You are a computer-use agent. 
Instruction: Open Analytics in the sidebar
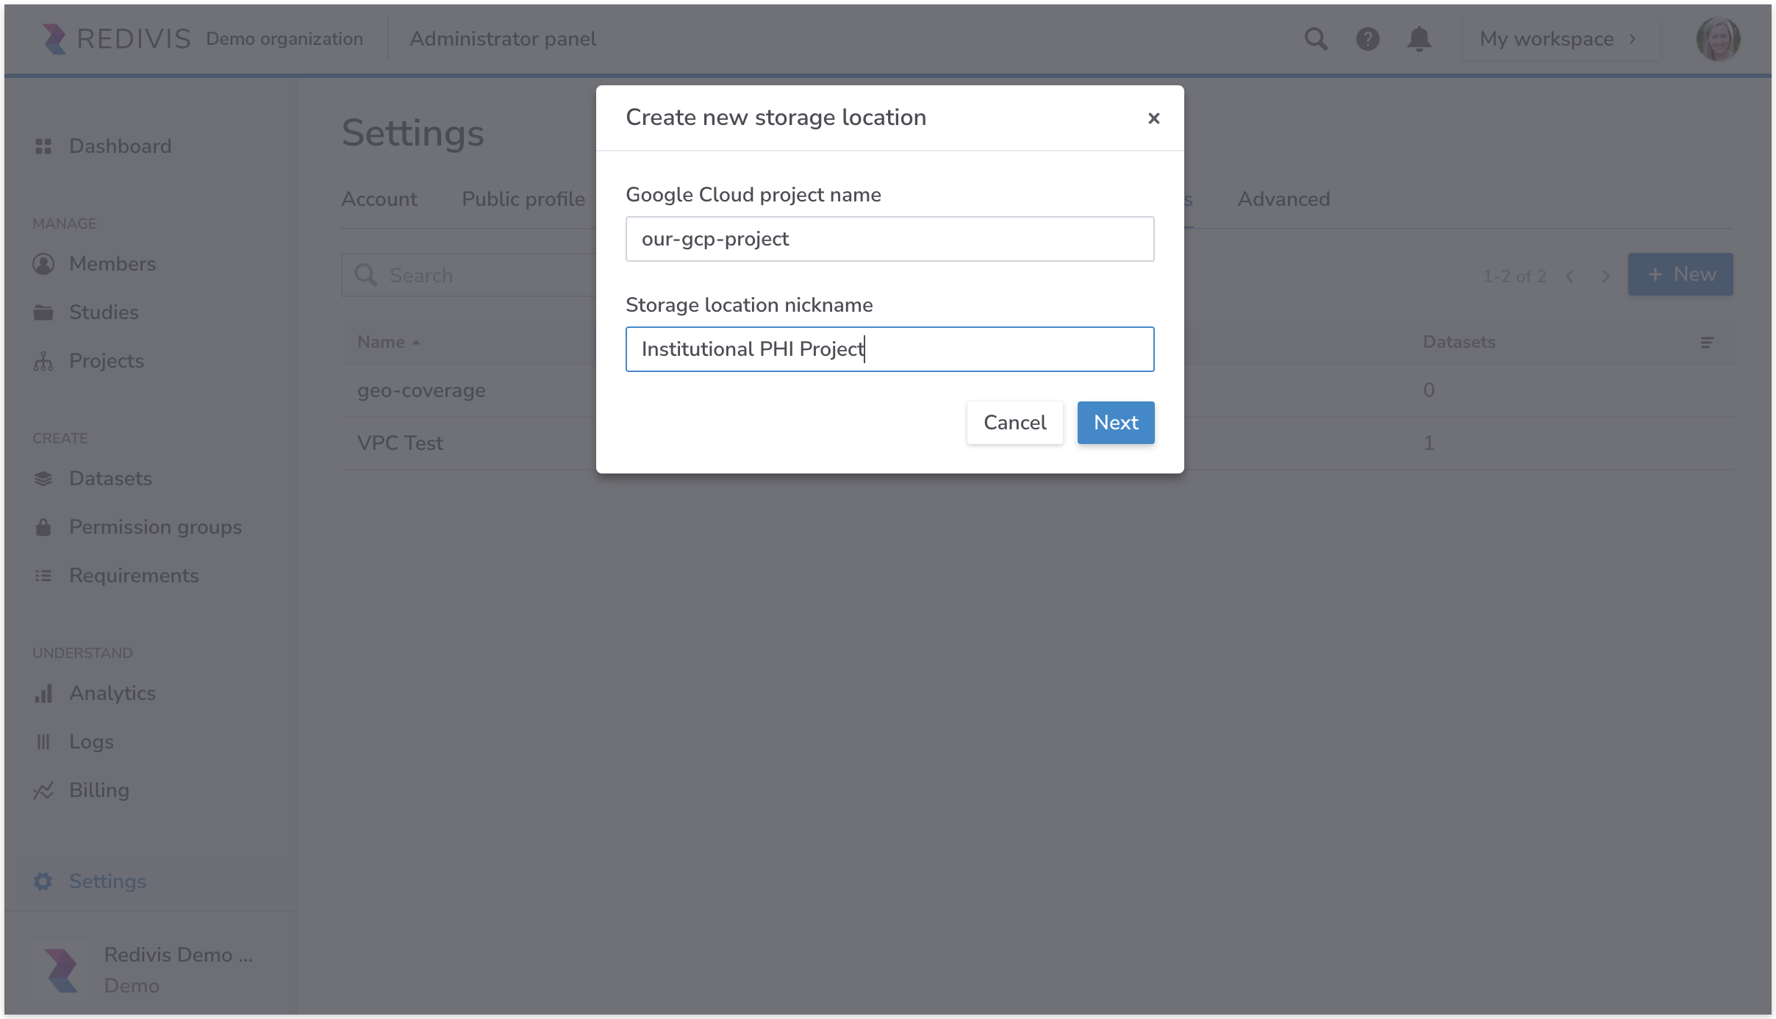click(112, 693)
